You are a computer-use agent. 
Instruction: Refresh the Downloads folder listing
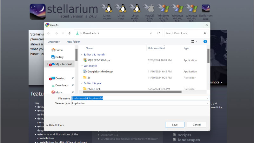(159, 33)
